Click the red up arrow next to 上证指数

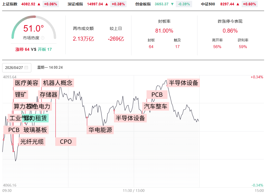coord(39,4)
